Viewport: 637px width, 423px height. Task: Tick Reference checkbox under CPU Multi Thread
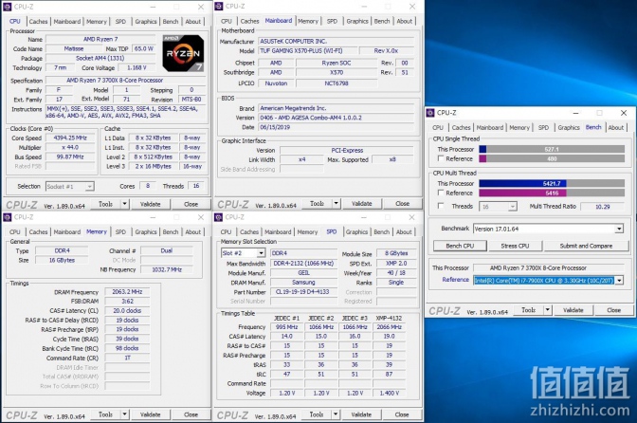click(x=441, y=193)
